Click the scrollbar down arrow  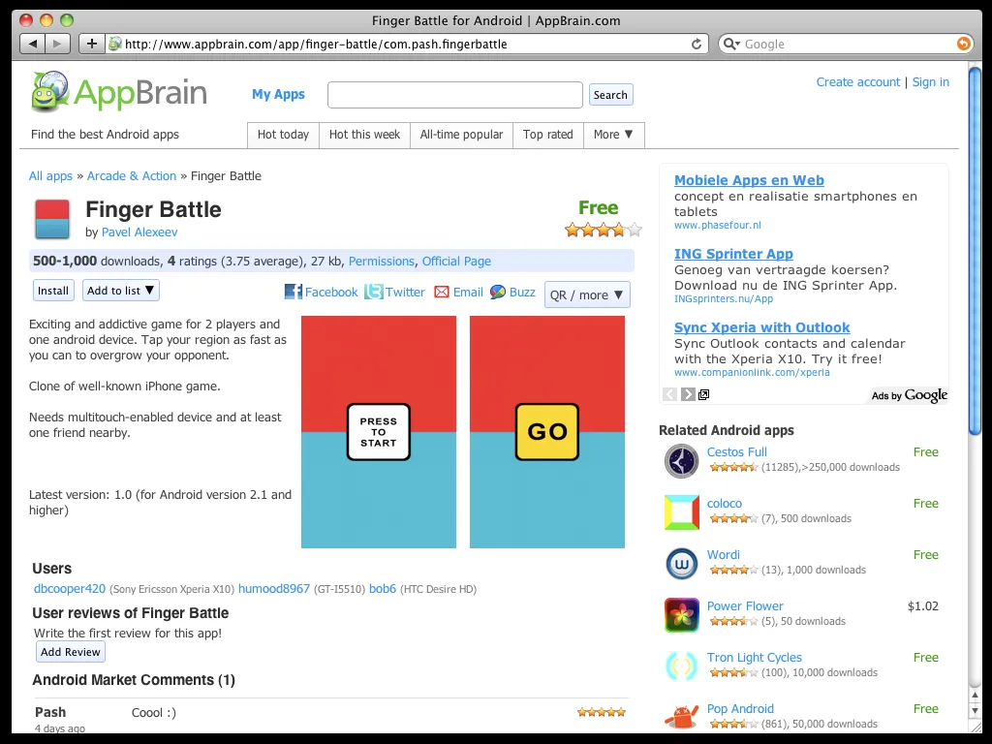pyautogui.click(x=975, y=711)
